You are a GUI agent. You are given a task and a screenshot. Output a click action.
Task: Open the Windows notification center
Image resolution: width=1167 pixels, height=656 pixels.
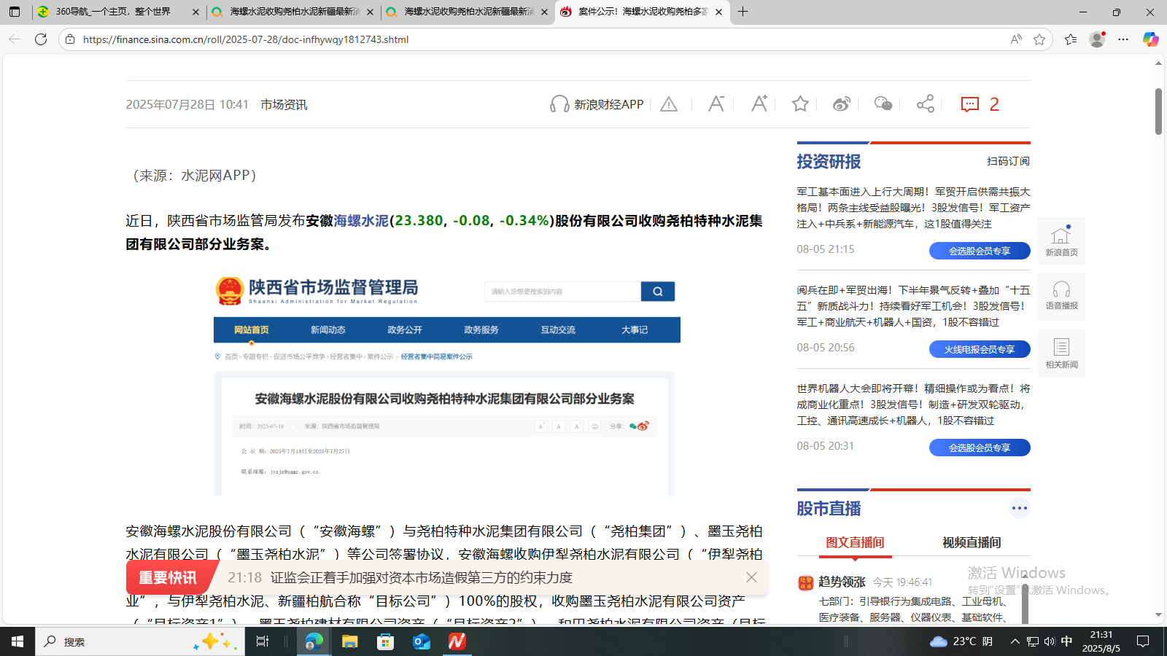click(x=1143, y=641)
